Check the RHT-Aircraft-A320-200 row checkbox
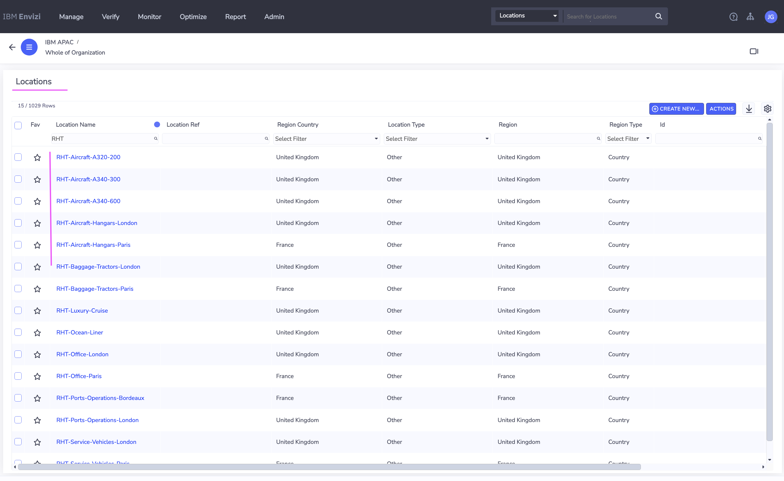This screenshot has height=481, width=784. click(x=18, y=157)
